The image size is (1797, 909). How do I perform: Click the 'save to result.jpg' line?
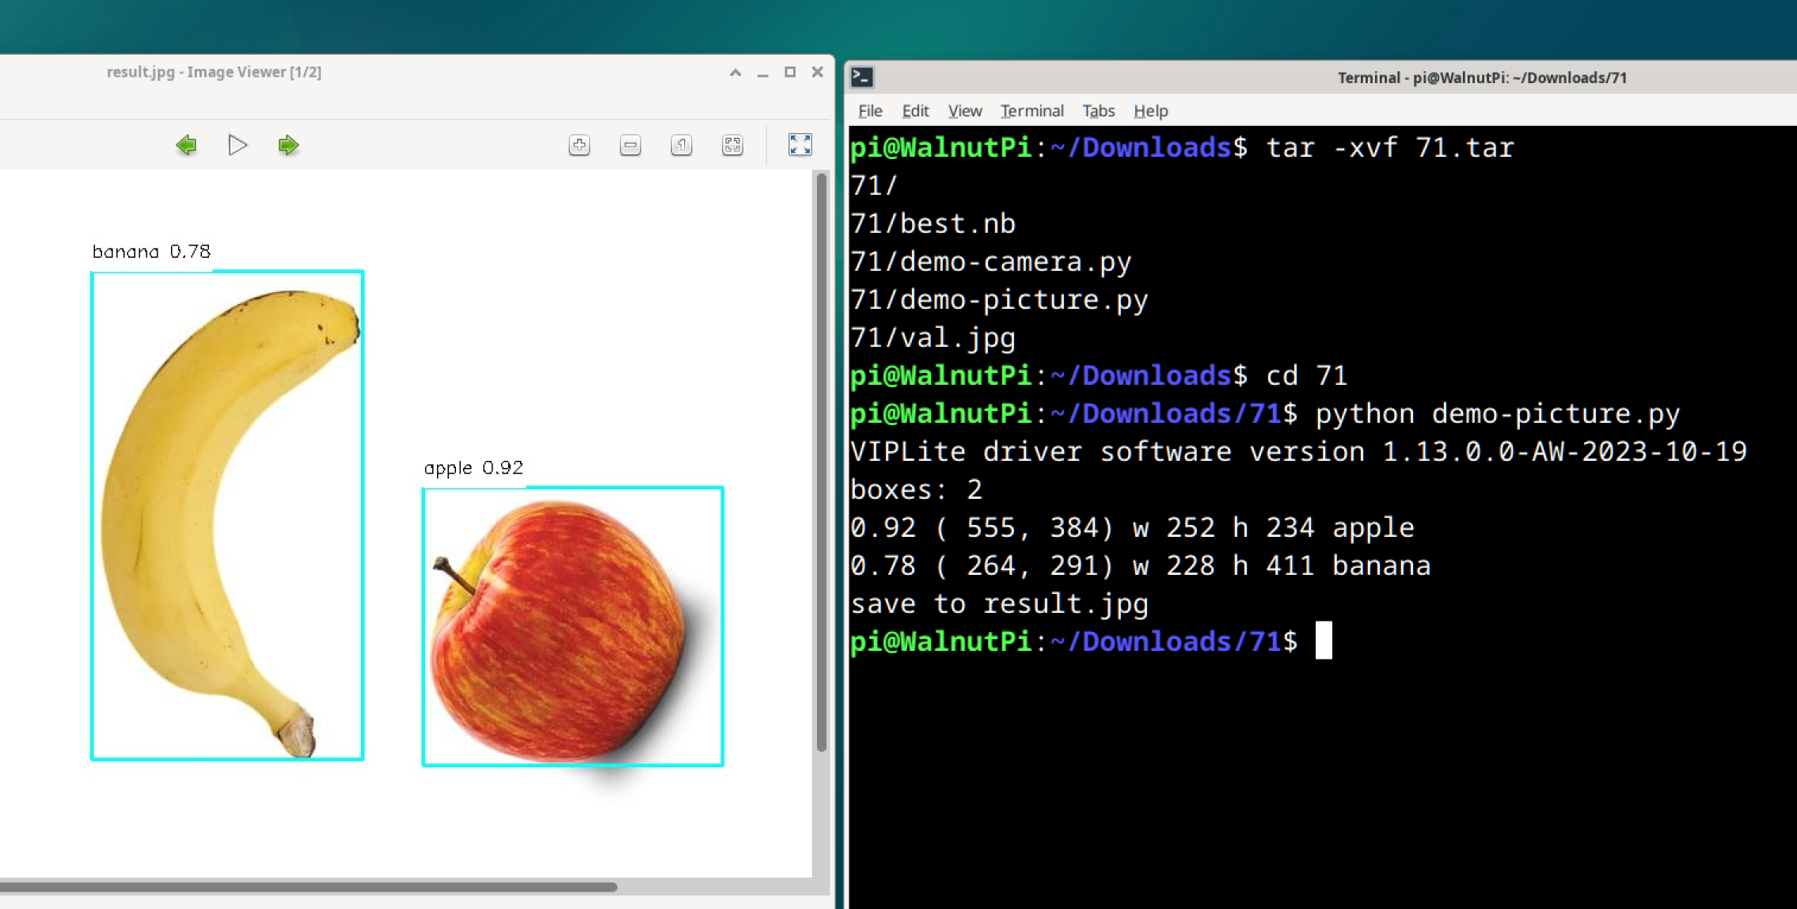click(x=999, y=604)
